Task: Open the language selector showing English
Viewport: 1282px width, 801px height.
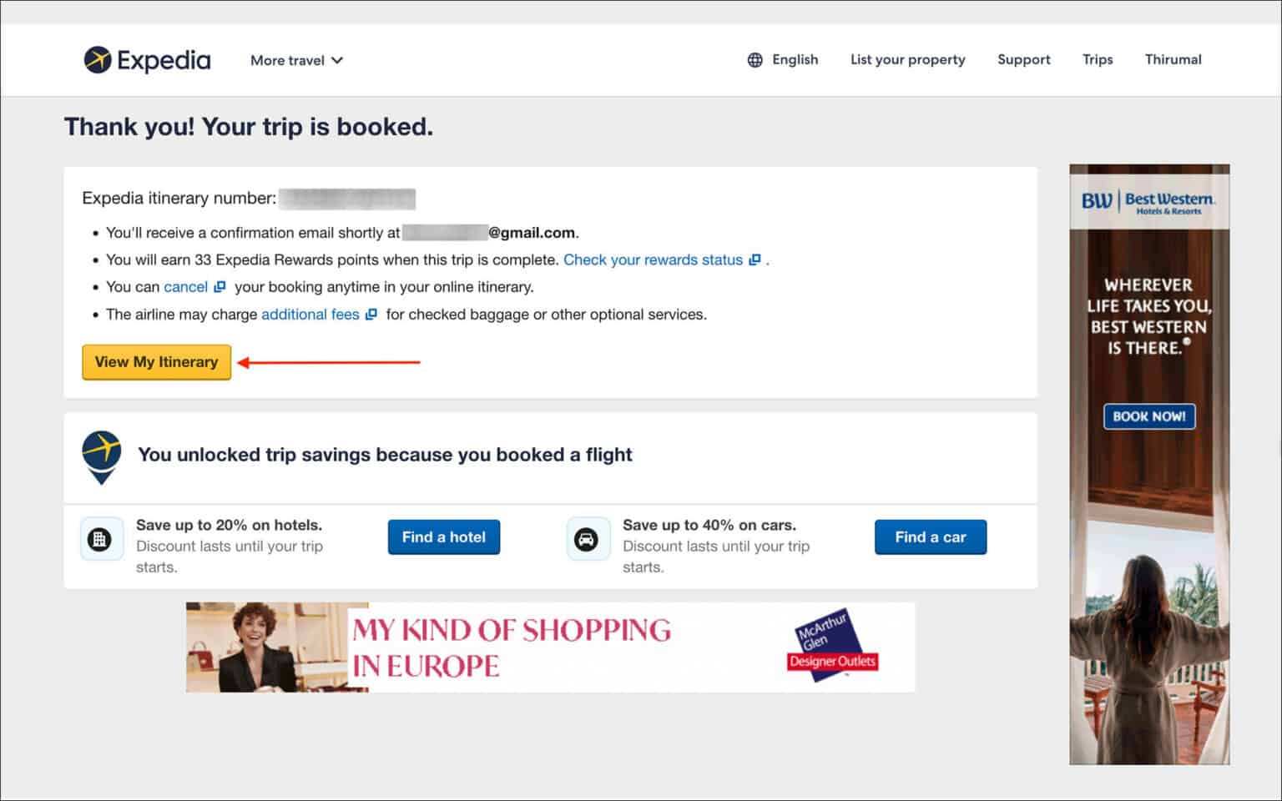Action: tap(783, 59)
